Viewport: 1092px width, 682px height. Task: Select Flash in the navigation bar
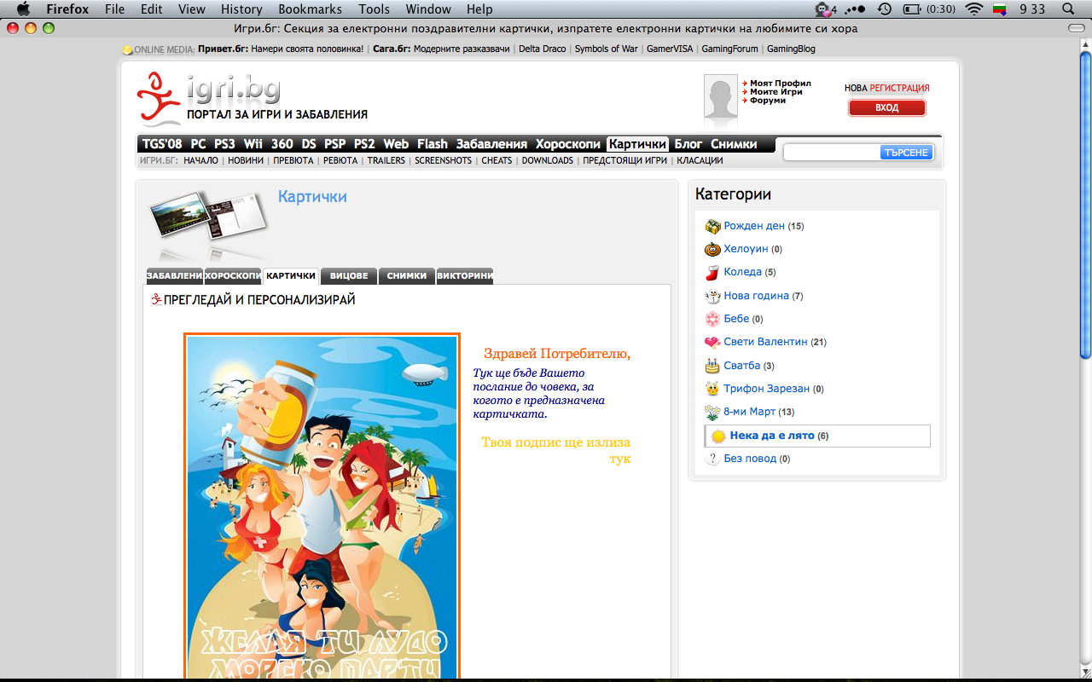(433, 144)
